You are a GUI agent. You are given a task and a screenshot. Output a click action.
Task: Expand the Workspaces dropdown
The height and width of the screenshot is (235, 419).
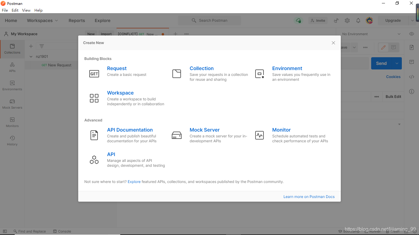click(x=56, y=21)
